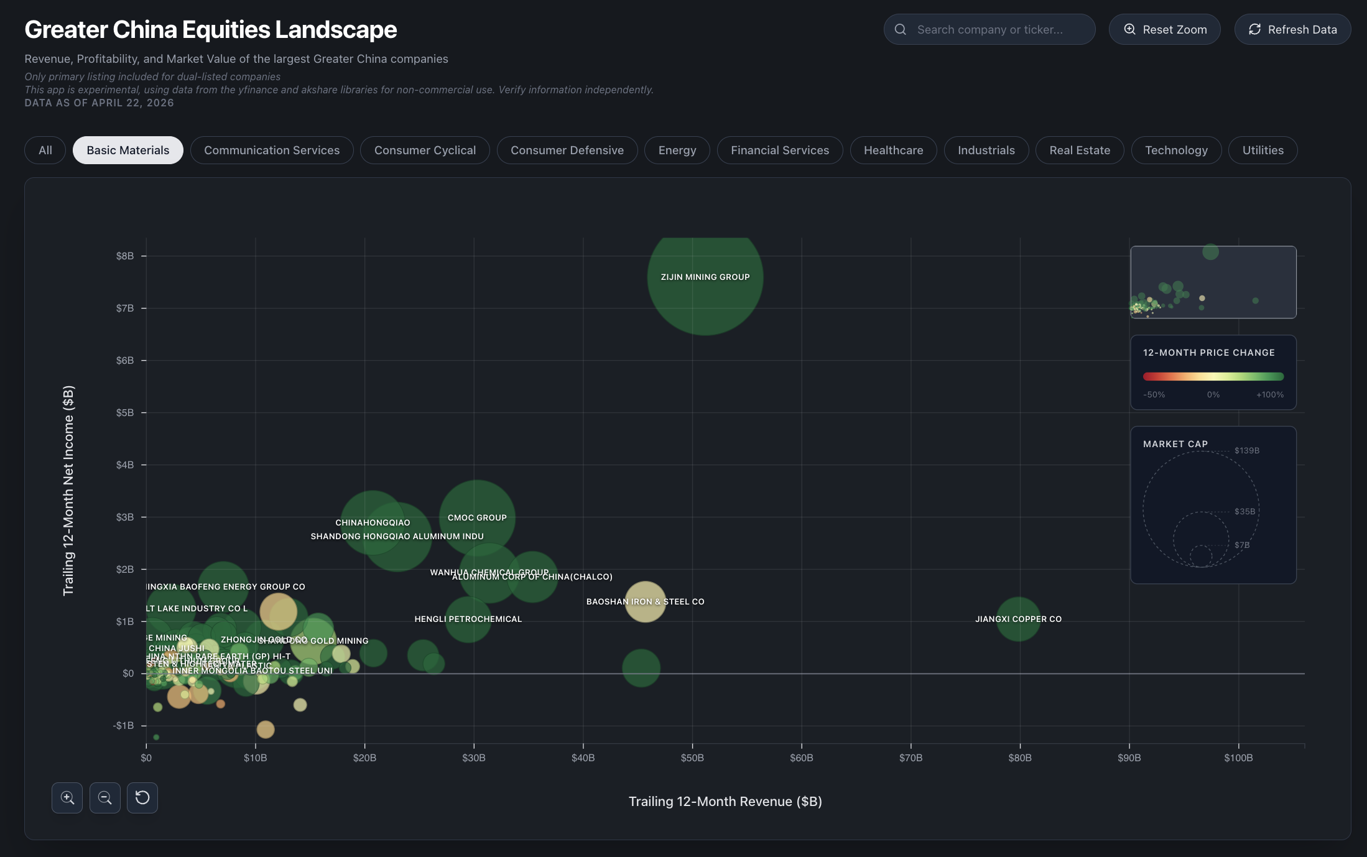This screenshot has height=857, width=1367.
Task: Select the Utilities sector filter
Action: coord(1263,150)
